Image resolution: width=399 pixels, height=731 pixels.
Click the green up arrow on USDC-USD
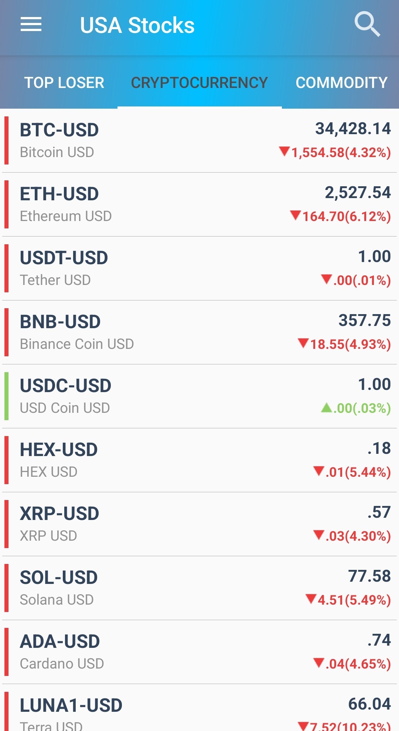[x=326, y=407]
